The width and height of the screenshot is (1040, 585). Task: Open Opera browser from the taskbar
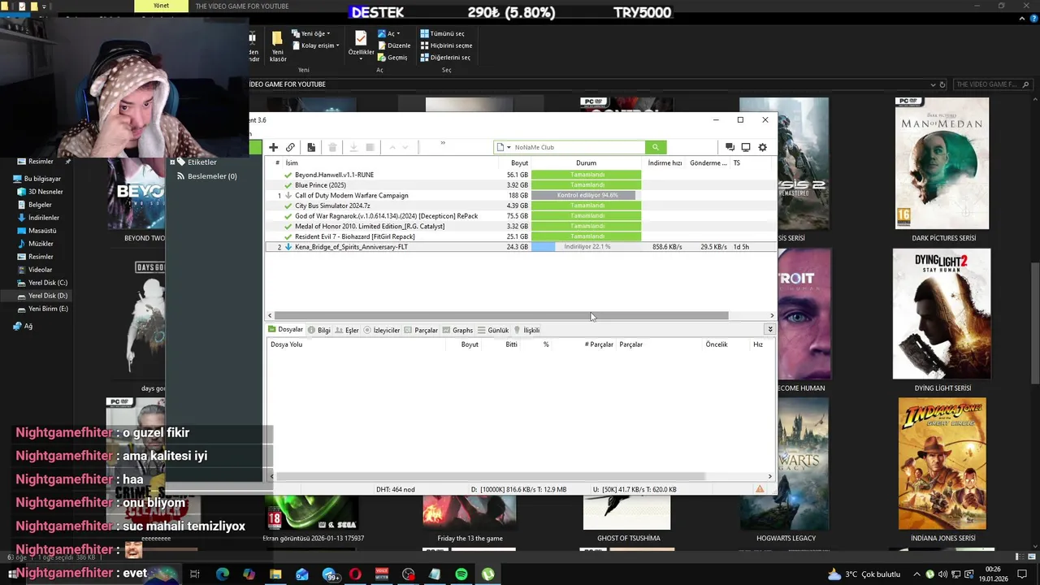pyautogui.click(x=355, y=574)
